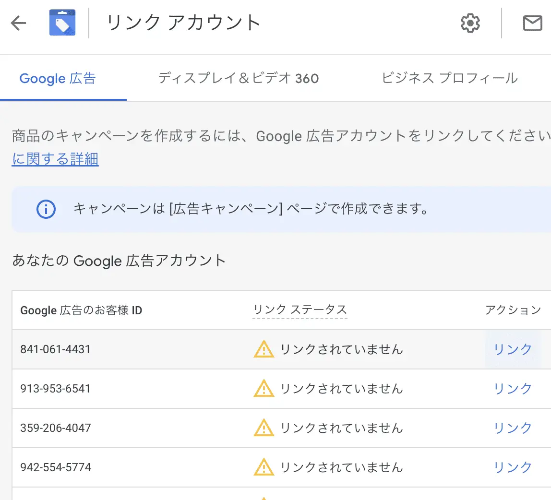The height and width of the screenshot is (500, 551).
Task: Click warning icon for 841-061-4431
Action: [x=264, y=349]
